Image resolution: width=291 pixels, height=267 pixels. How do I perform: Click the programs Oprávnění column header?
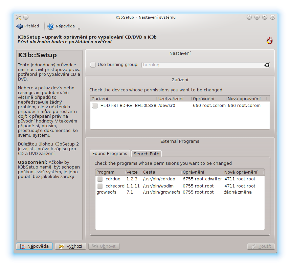click(x=202, y=172)
